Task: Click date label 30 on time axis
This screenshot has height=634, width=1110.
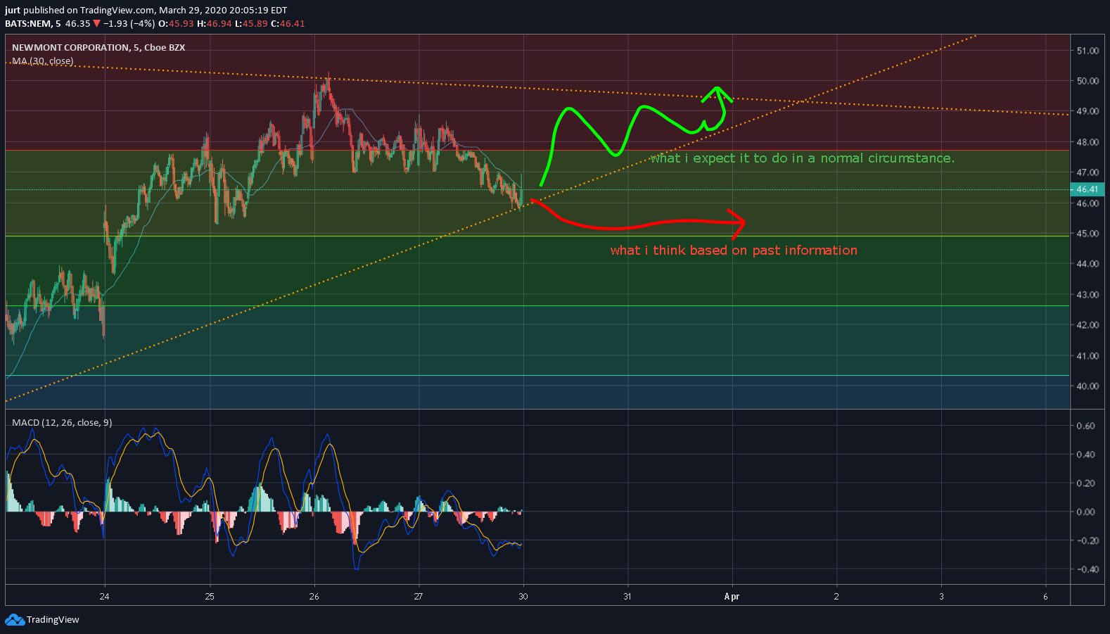Action: [x=523, y=597]
